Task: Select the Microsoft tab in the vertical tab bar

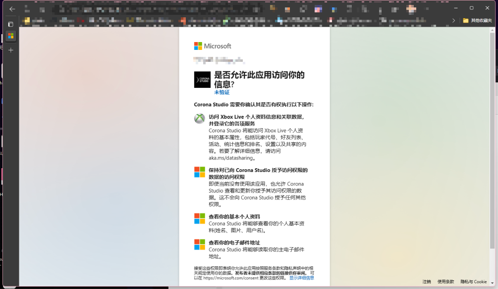Action: pyautogui.click(x=11, y=36)
